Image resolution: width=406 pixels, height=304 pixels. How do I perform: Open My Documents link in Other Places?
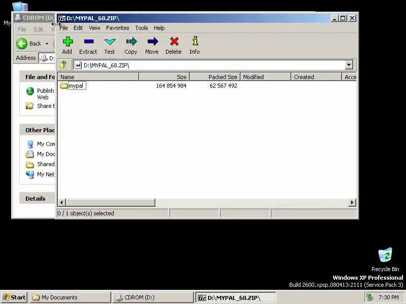click(x=41, y=154)
